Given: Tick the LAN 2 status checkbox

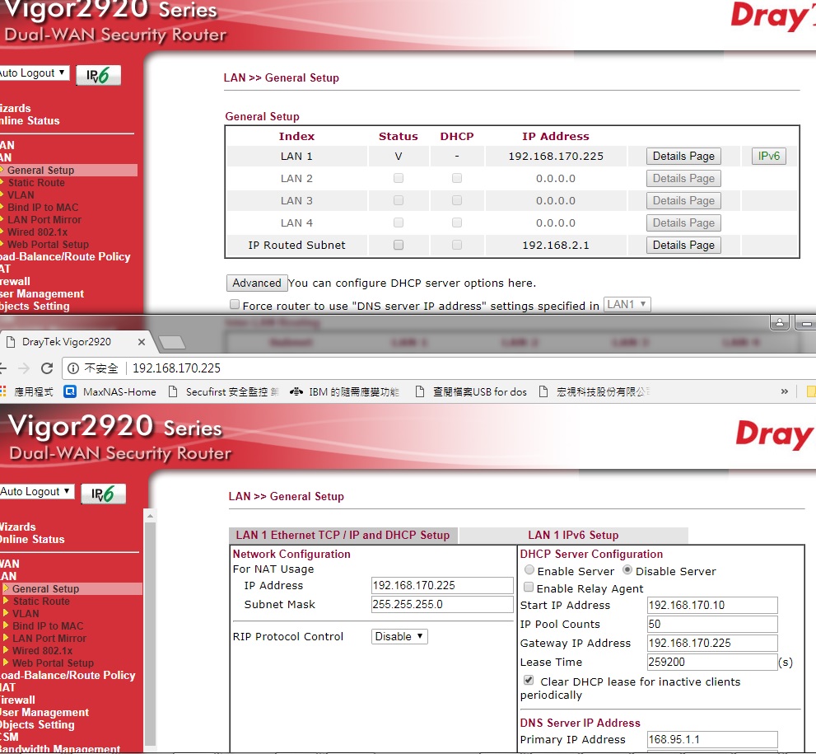Looking at the screenshot, I should [x=399, y=178].
